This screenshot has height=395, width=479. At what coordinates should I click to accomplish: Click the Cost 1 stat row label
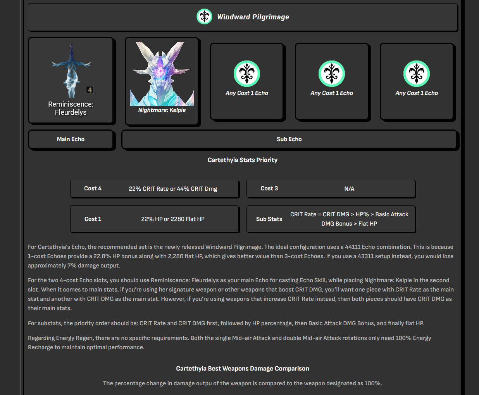(93, 219)
